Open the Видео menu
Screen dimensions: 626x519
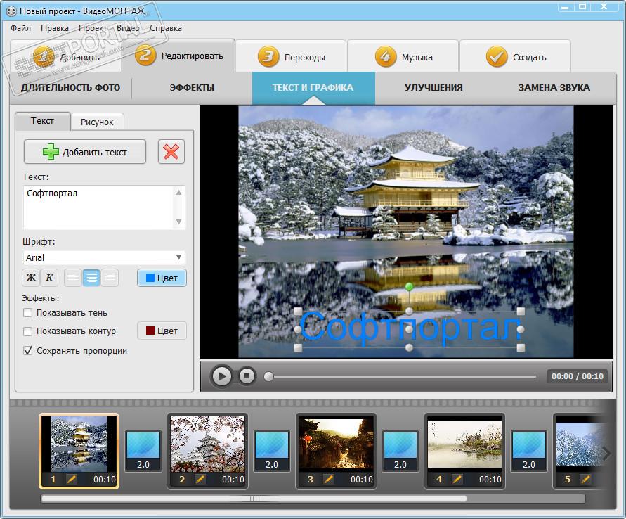128,28
